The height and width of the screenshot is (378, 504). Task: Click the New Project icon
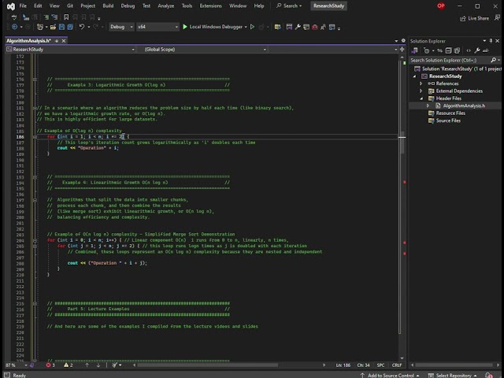point(40,27)
